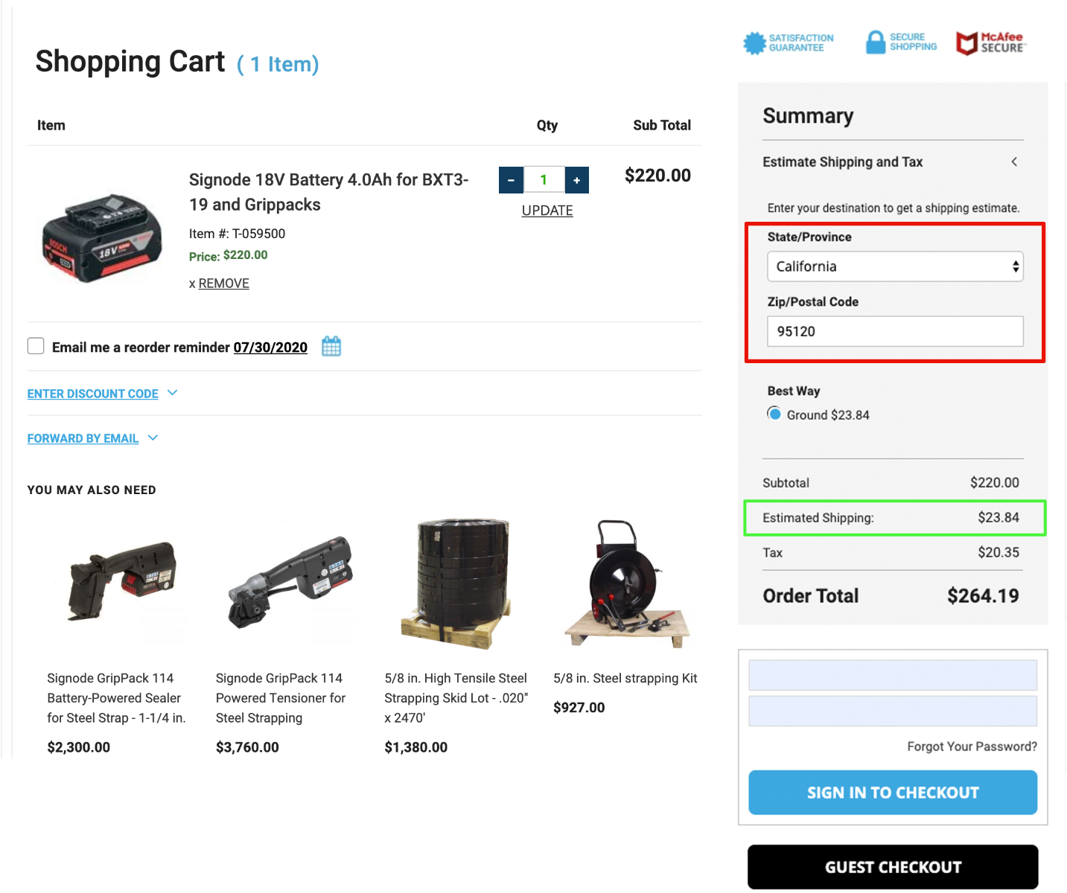Click the Satisfaction Guarantee badge

coord(789,43)
